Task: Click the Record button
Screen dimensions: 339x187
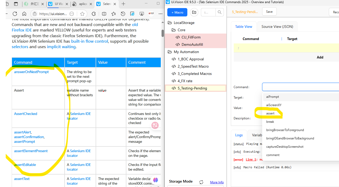Action: pyautogui.click(x=334, y=12)
